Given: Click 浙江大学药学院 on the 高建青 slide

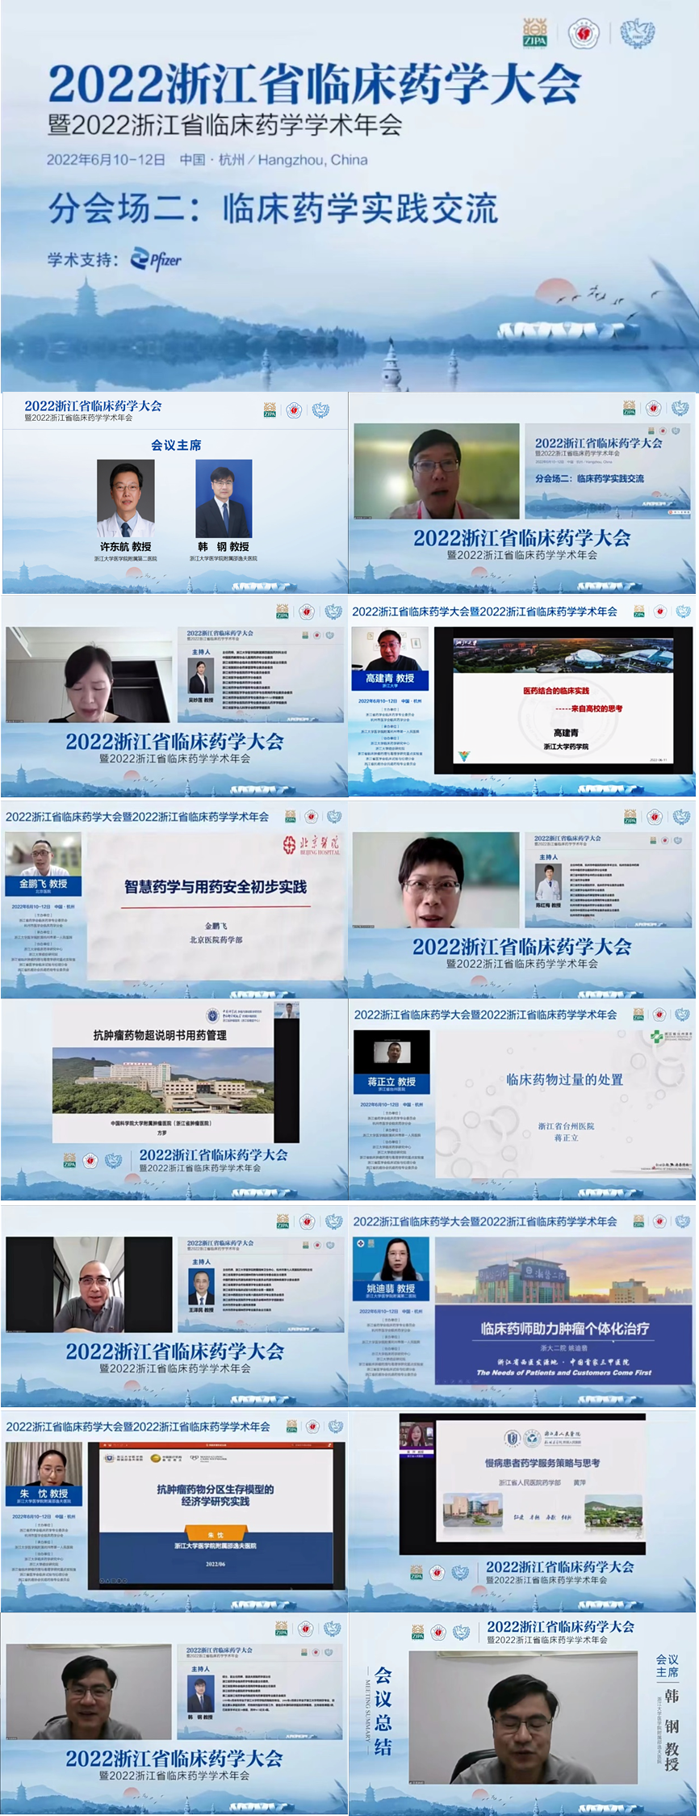Looking at the screenshot, I should point(566,746).
